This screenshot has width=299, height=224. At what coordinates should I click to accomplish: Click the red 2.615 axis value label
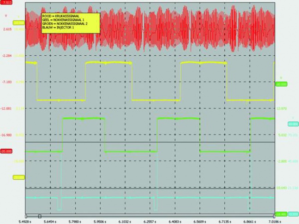(7, 29)
